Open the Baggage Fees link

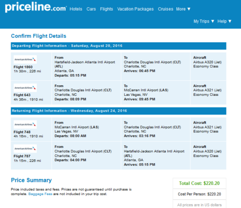point(40,194)
